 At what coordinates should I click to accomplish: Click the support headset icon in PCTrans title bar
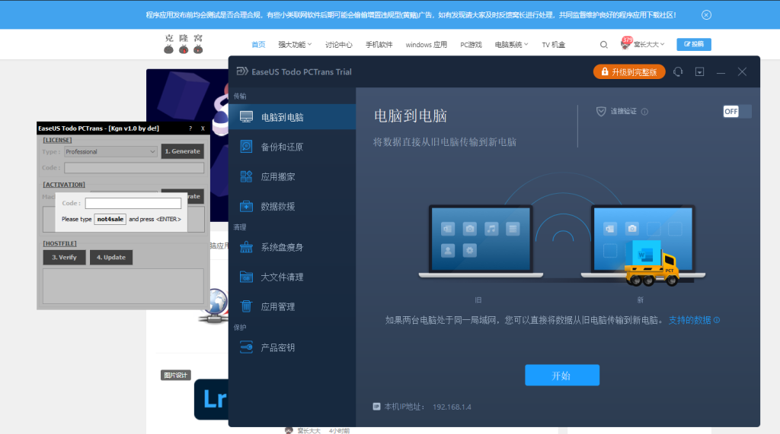click(678, 72)
